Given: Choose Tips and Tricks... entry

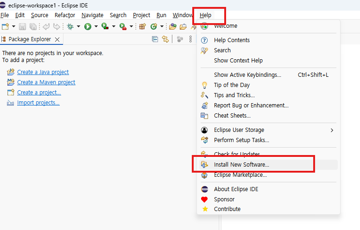Looking at the screenshot, I should tap(268, 95).
